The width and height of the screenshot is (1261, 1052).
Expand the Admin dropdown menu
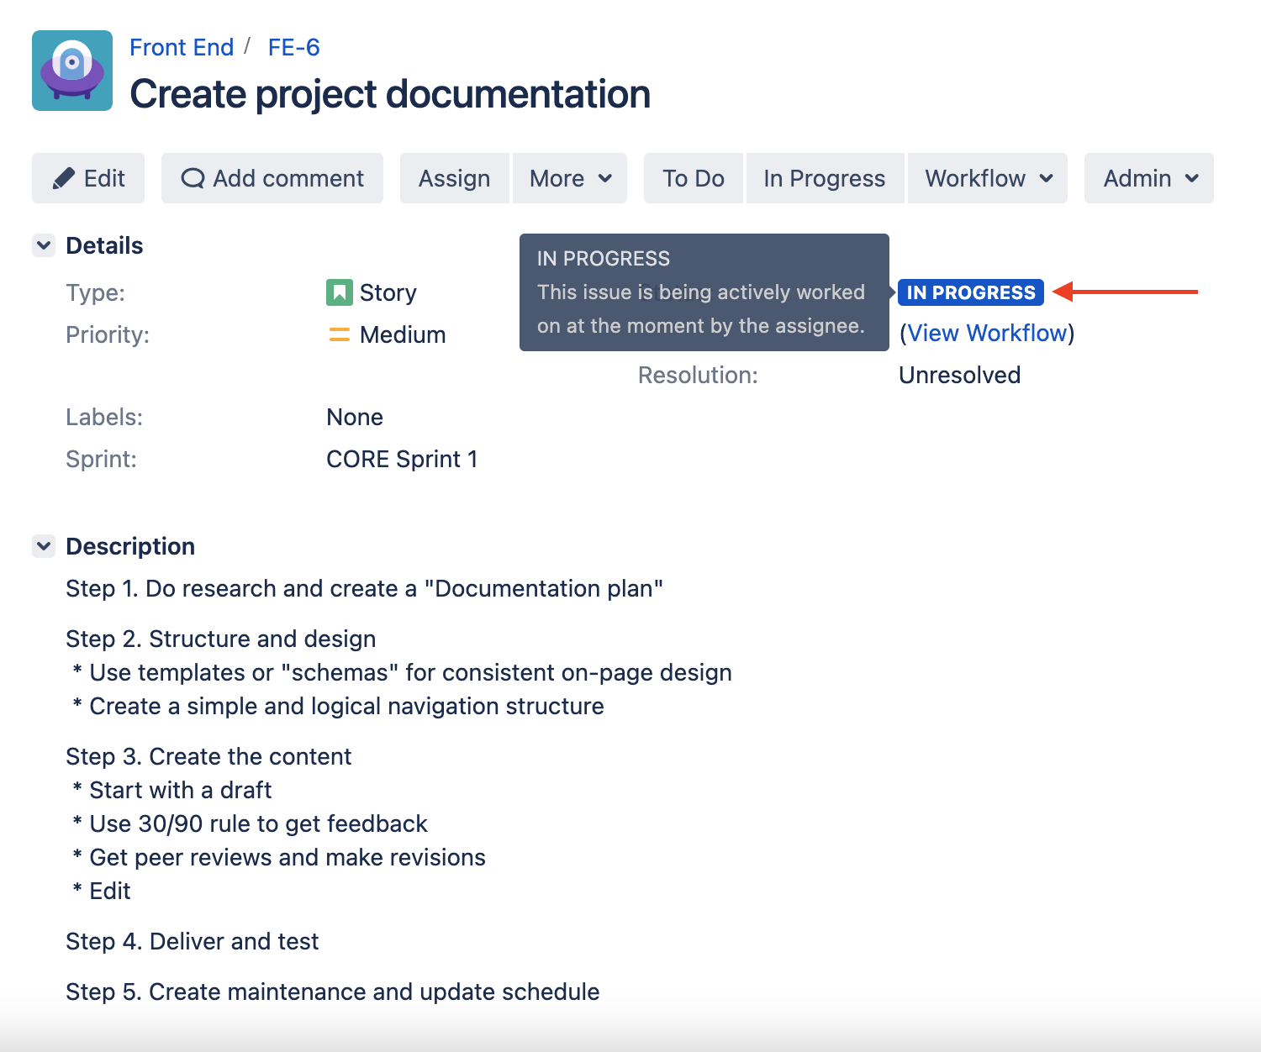click(1149, 178)
